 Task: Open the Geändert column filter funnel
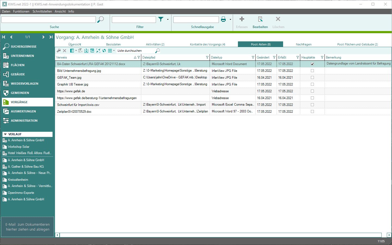(274, 57)
